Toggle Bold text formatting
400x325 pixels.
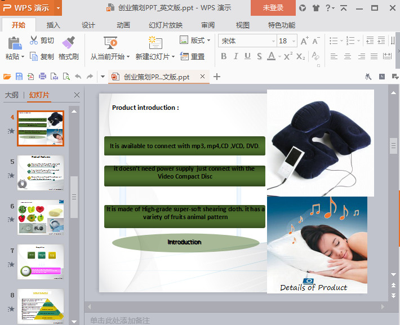224,56
